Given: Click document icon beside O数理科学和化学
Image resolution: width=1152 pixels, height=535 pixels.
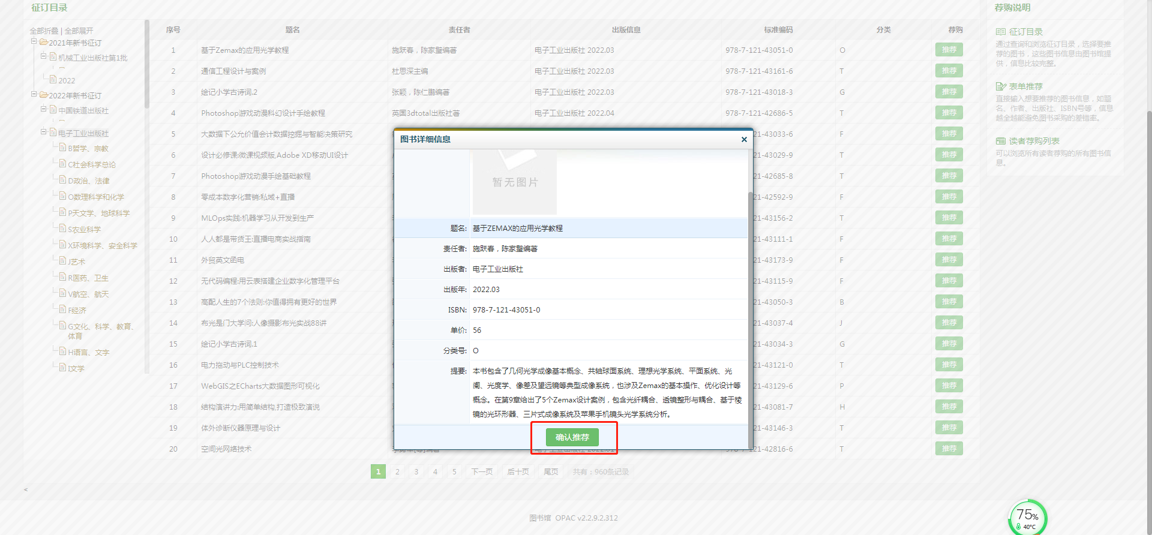Looking at the screenshot, I should click(x=62, y=196).
